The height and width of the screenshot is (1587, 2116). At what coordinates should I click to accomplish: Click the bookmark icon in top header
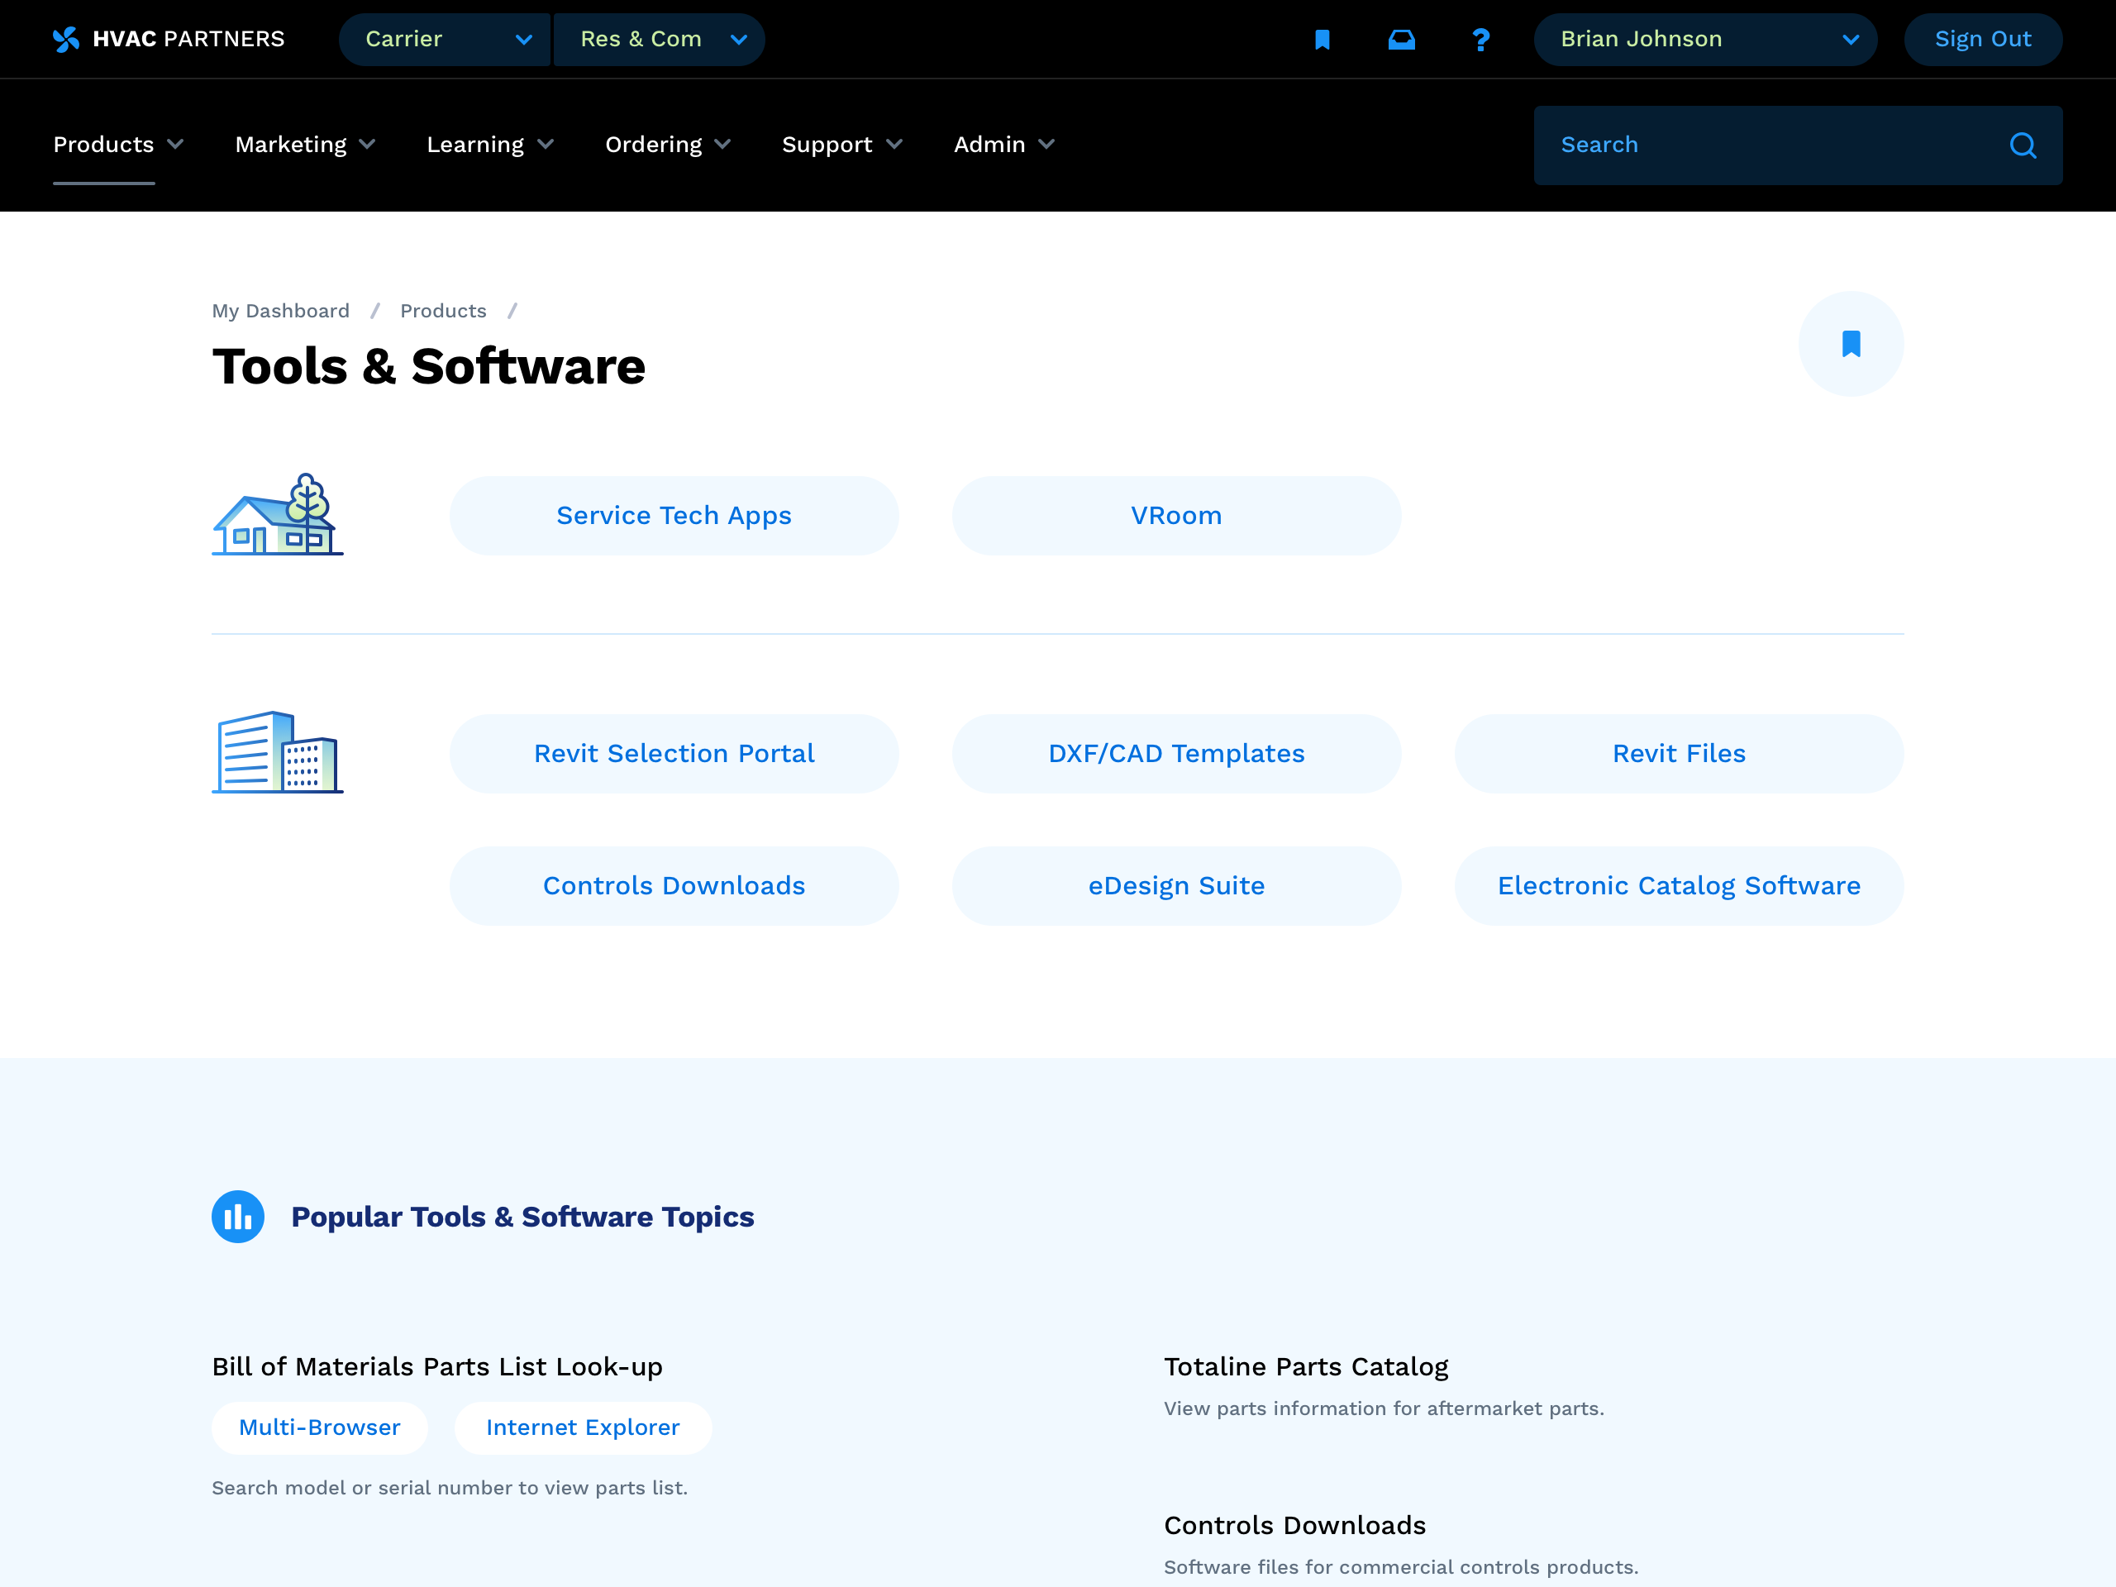(x=1322, y=39)
